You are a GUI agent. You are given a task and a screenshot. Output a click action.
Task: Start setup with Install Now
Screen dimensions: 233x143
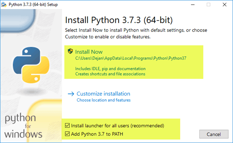coord(89,52)
